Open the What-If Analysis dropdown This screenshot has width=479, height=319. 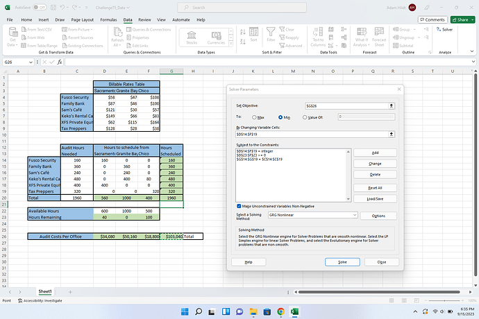pyautogui.click(x=362, y=37)
